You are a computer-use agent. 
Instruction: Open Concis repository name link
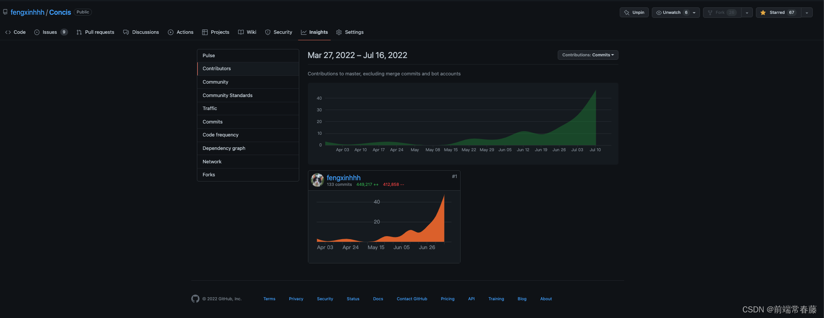tap(60, 12)
